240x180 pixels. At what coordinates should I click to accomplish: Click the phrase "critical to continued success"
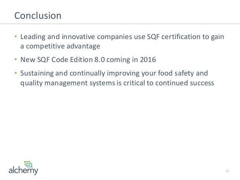coord(169,83)
